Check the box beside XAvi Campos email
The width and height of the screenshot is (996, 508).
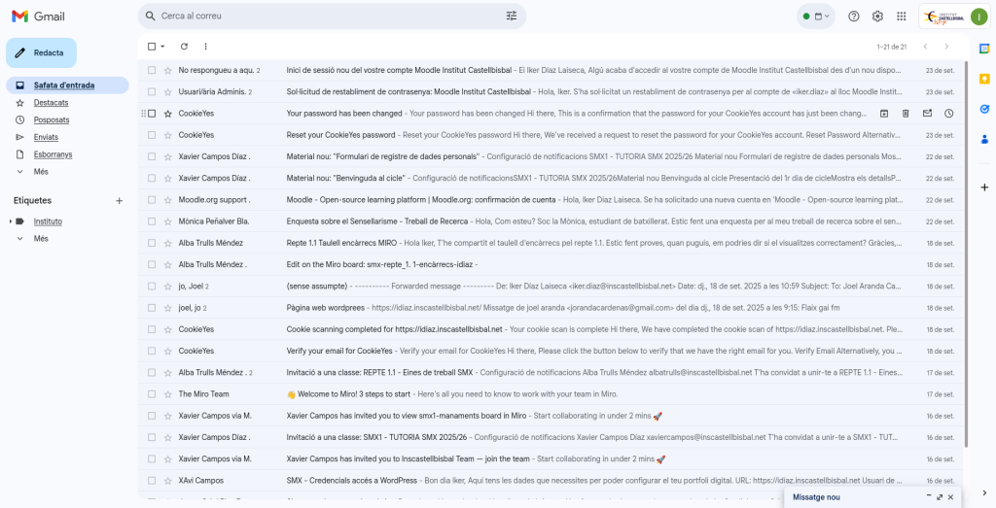tap(151, 480)
